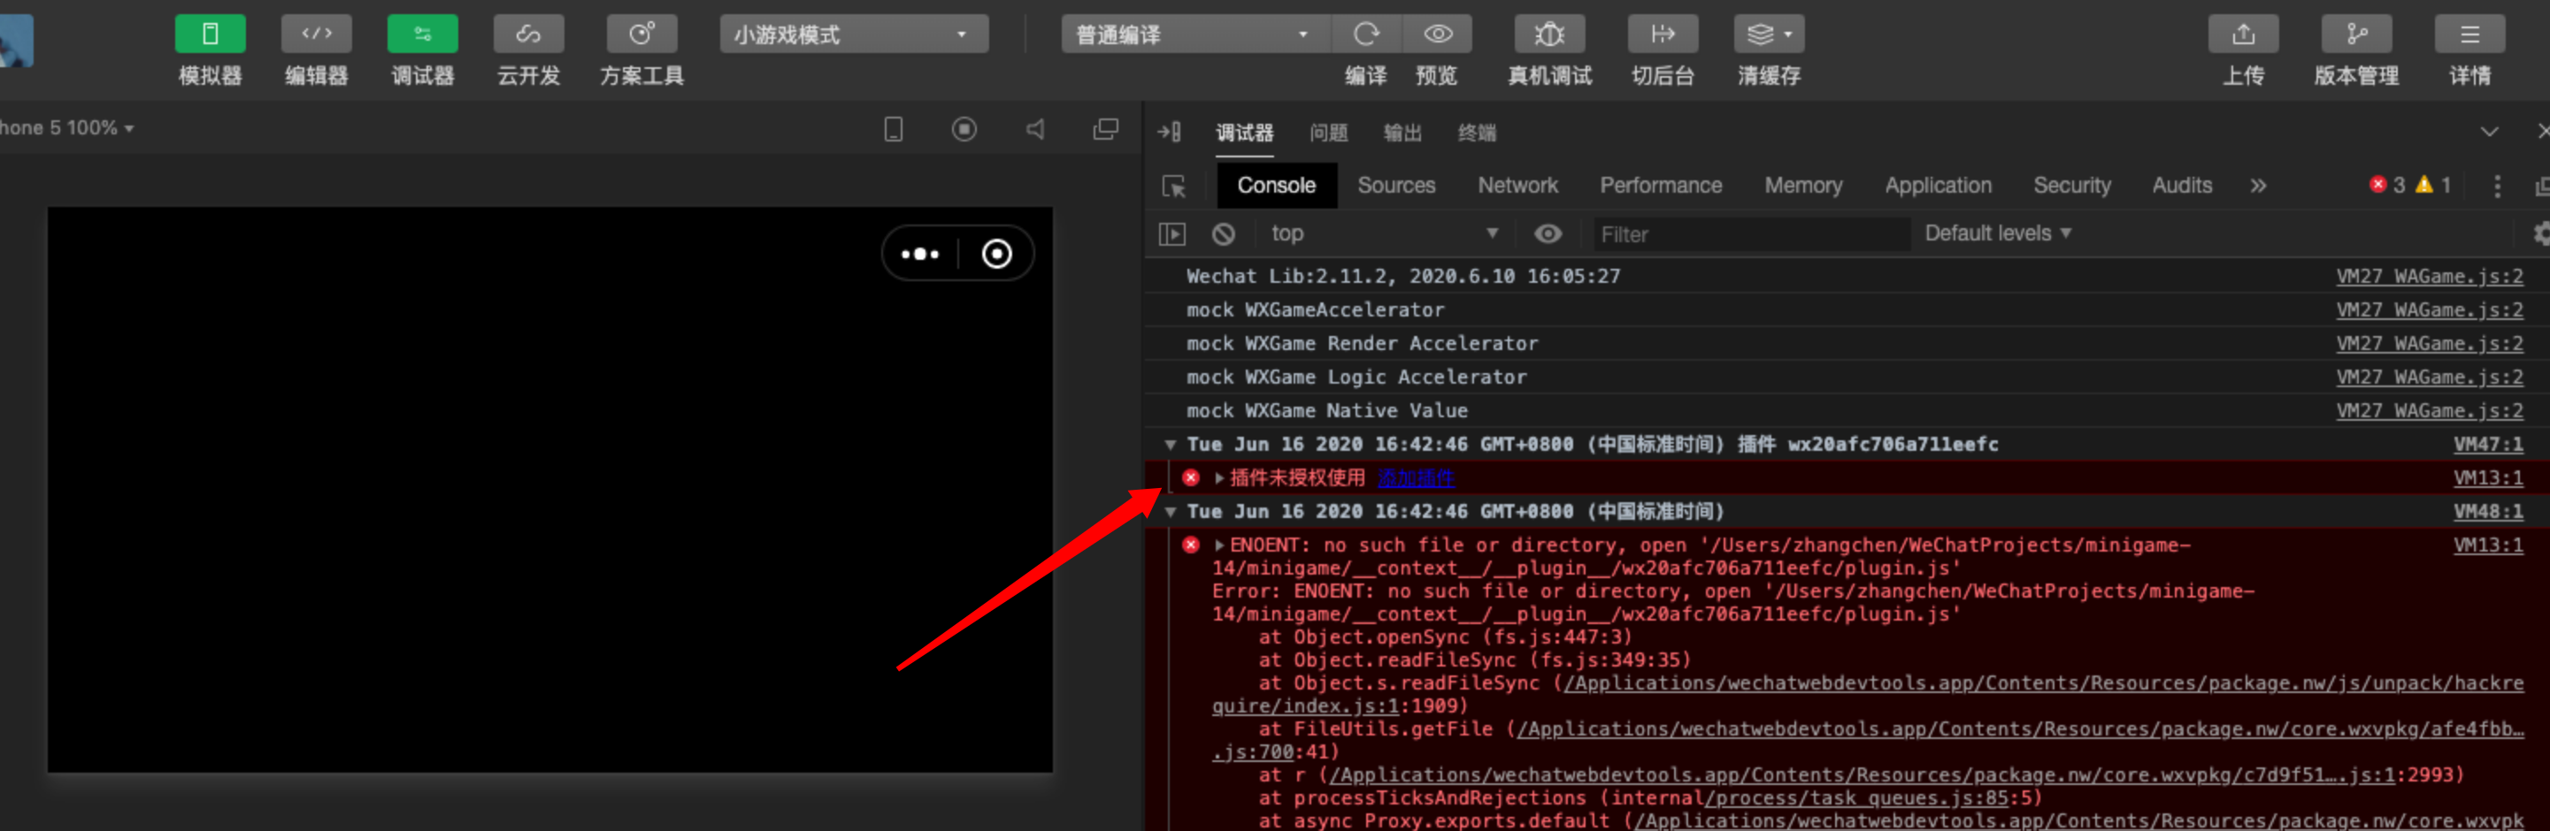The image size is (2550, 831).
Task: Focus the console Filter input field
Action: click(x=1749, y=234)
